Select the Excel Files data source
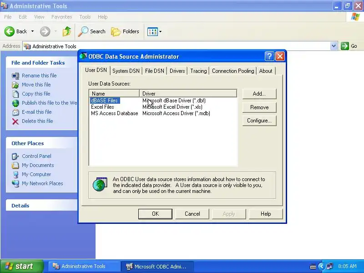Viewport: 364px width, 273px height. click(102, 107)
